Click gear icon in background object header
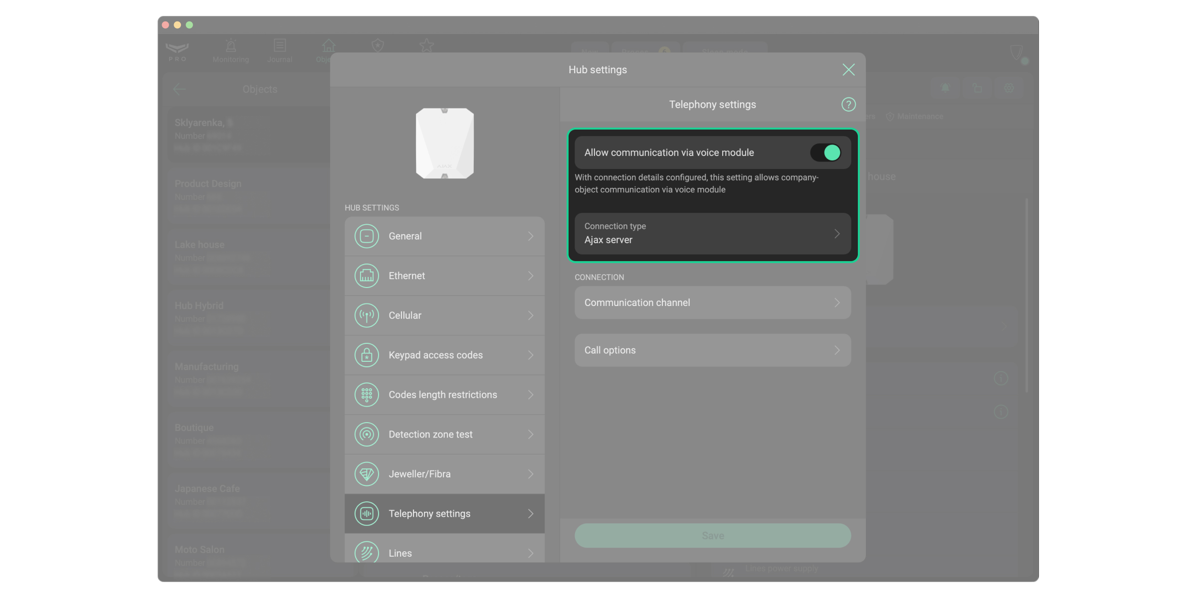The image size is (1197, 598). coord(1009,88)
